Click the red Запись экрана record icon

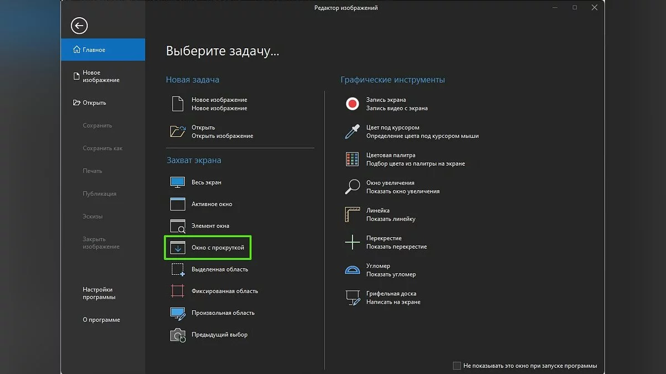click(x=352, y=104)
